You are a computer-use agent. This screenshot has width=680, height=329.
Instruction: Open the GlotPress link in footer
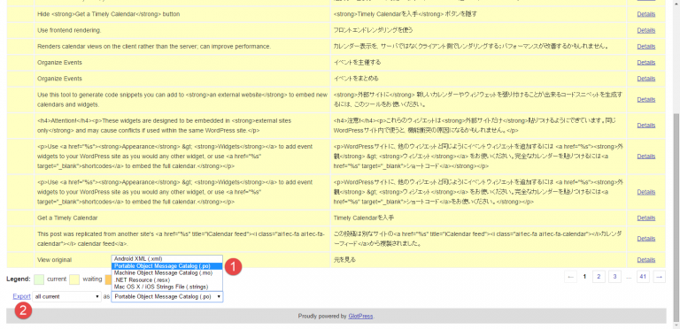(360, 316)
